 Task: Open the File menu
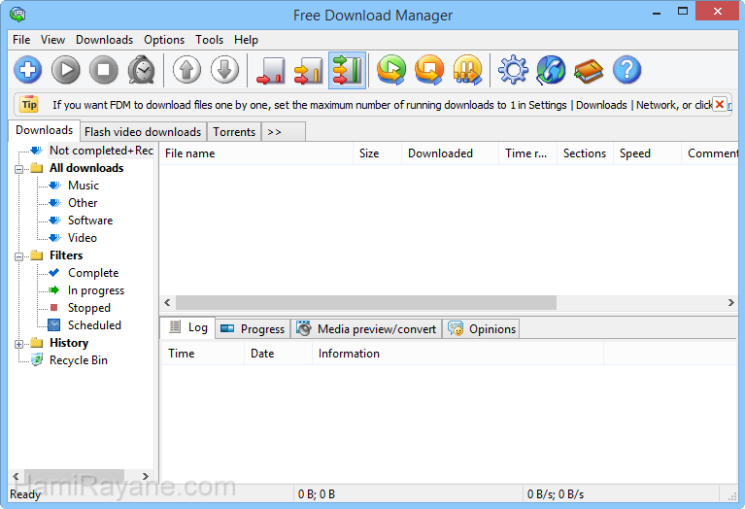pos(21,40)
